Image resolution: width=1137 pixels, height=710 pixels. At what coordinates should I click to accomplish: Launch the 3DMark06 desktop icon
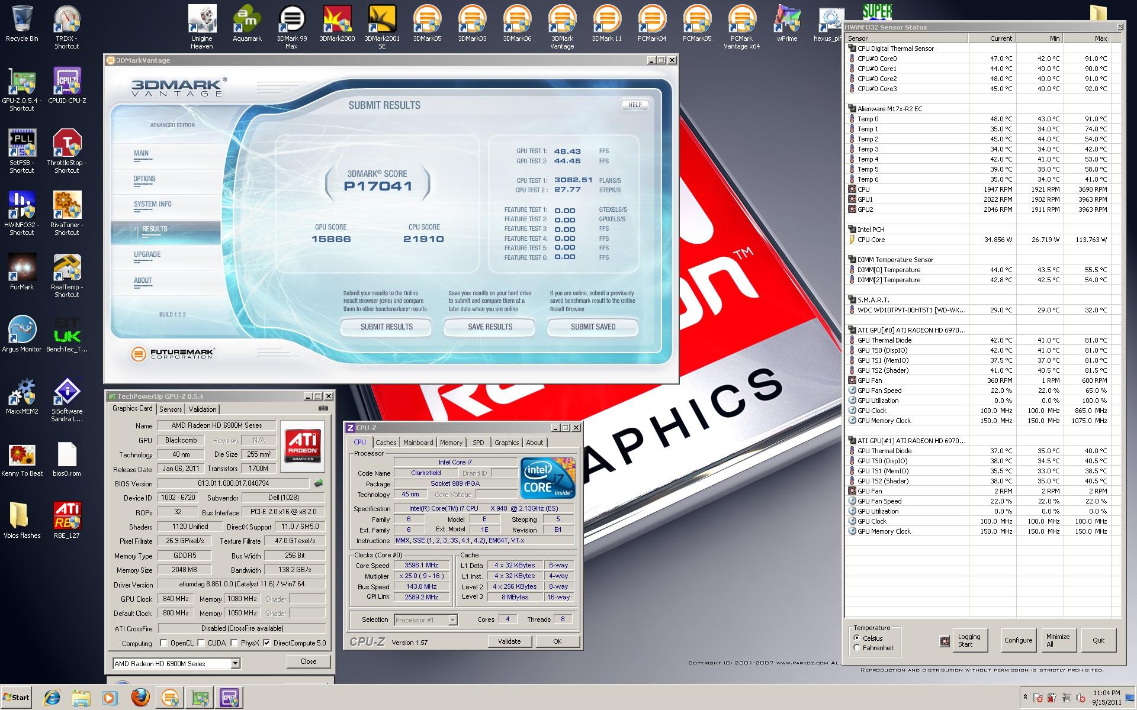[x=517, y=24]
